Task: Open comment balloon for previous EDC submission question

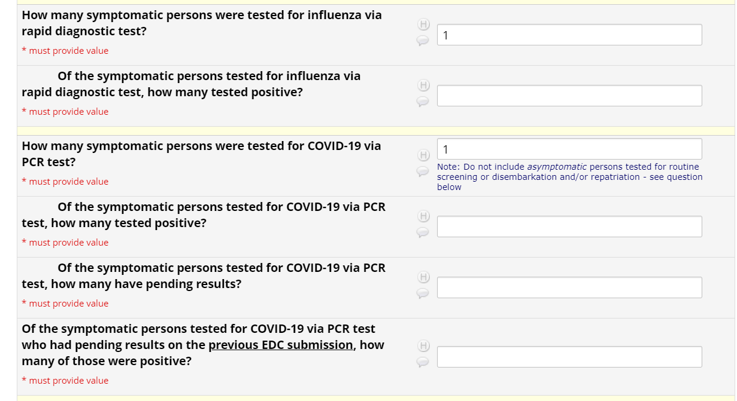Action: pos(423,362)
